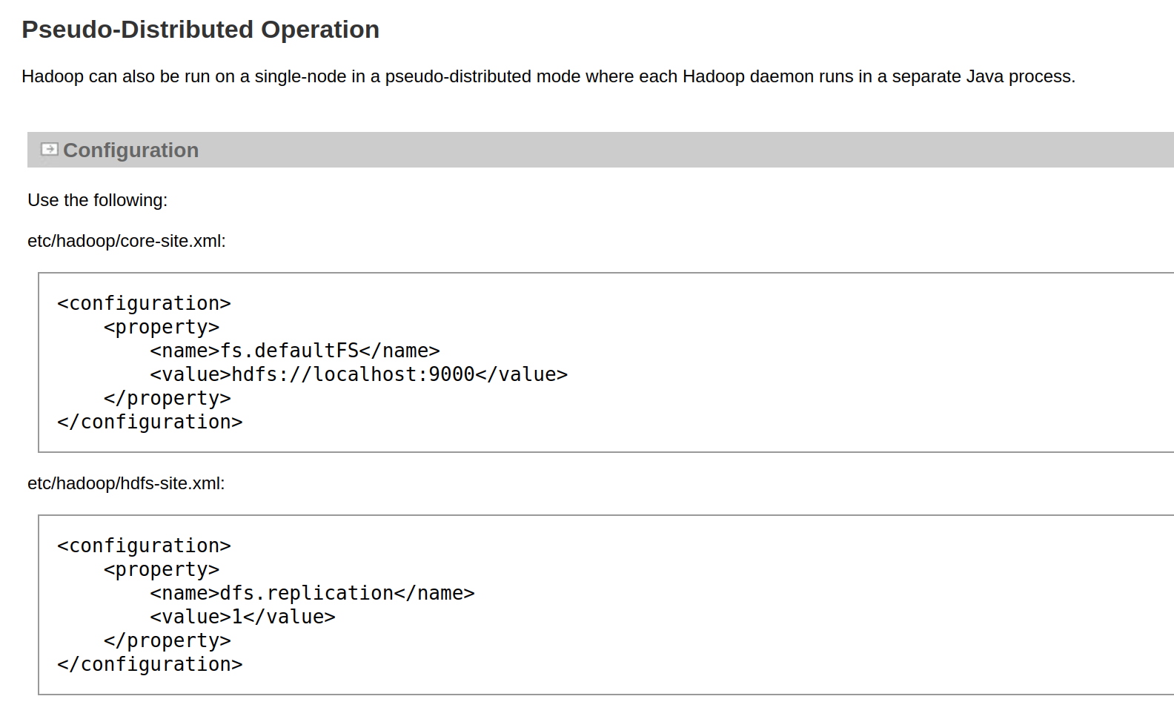Click closing configuration tag in hdfs-site block
1174x719 pixels.
click(x=150, y=664)
